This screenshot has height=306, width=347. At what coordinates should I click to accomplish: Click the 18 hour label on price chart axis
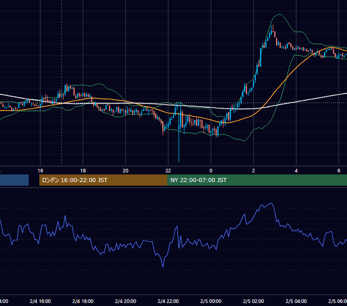click(83, 171)
